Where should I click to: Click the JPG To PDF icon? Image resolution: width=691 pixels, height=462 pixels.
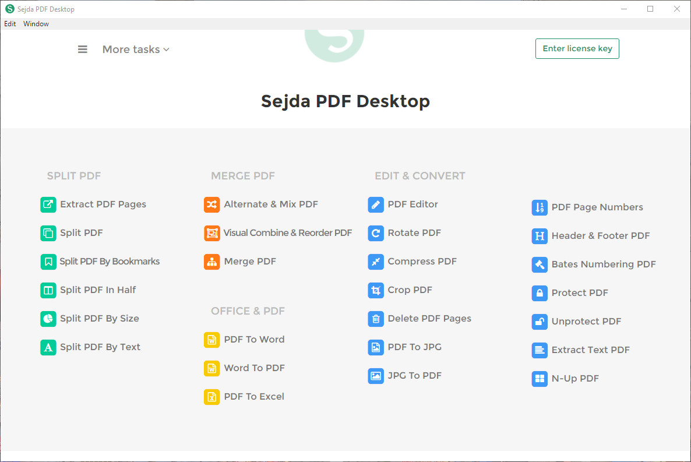[x=376, y=376]
